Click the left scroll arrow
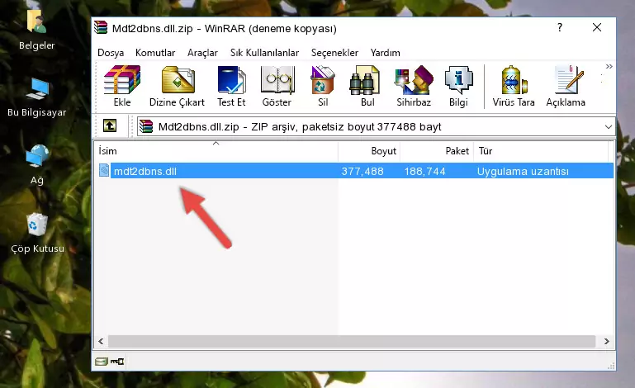The width and height of the screenshot is (635, 388). tap(101, 342)
